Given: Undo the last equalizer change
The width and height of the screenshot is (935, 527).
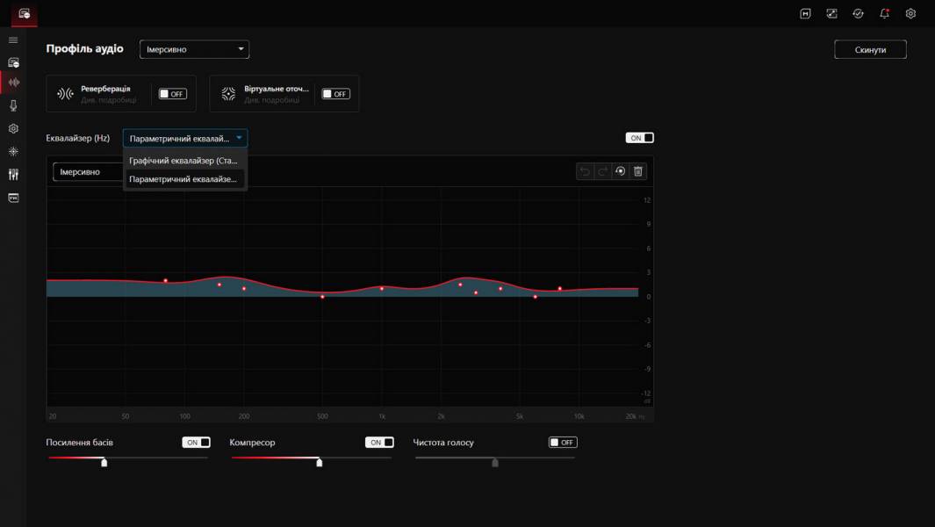Looking at the screenshot, I should click(585, 172).
